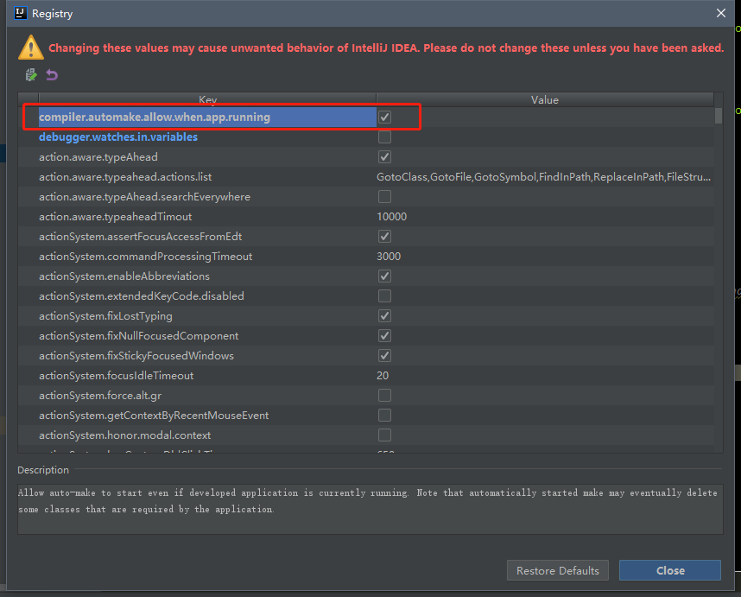Toggle compiler.automake.allow.when.app.running checkbox
This screenshot has width=741, height=597.
click(x=384, y=117)
